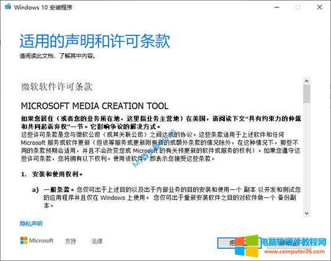Click the text 请阅读此文档,了解其中内容
Screen dimensions: 331x261
pyautogui.click(x=58, y=56)
